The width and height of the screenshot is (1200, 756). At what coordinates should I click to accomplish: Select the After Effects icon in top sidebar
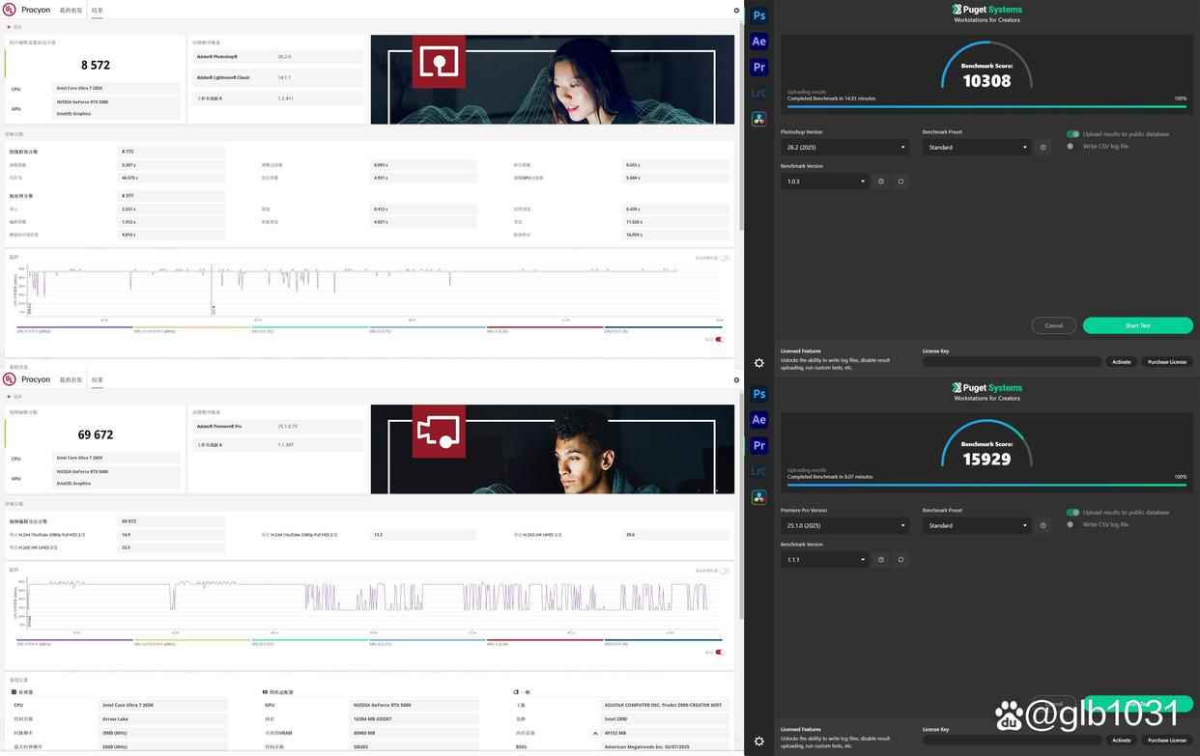(x=758, y=42)
